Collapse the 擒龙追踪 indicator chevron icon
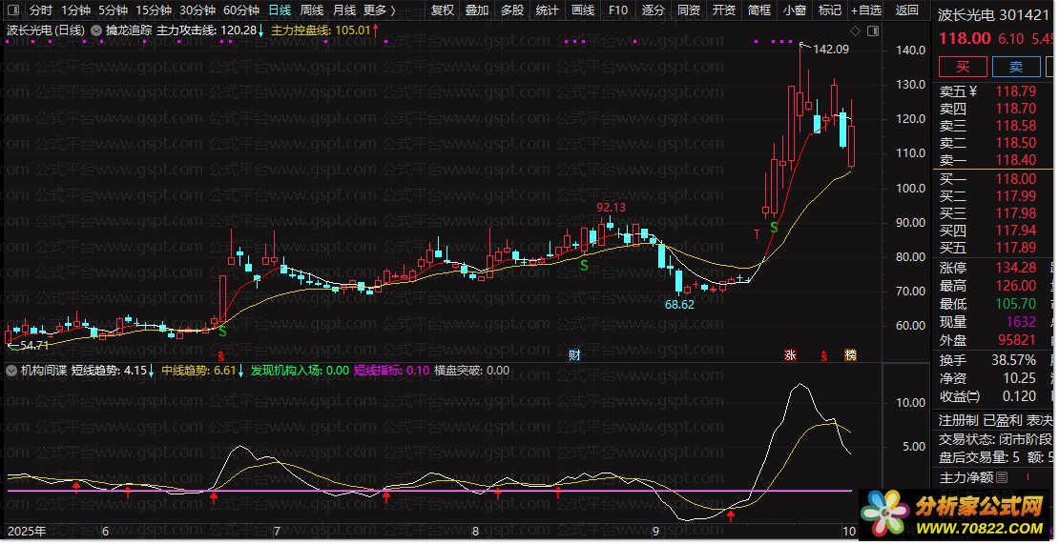This screenshot has height=544, width=1059. (94, 30)
